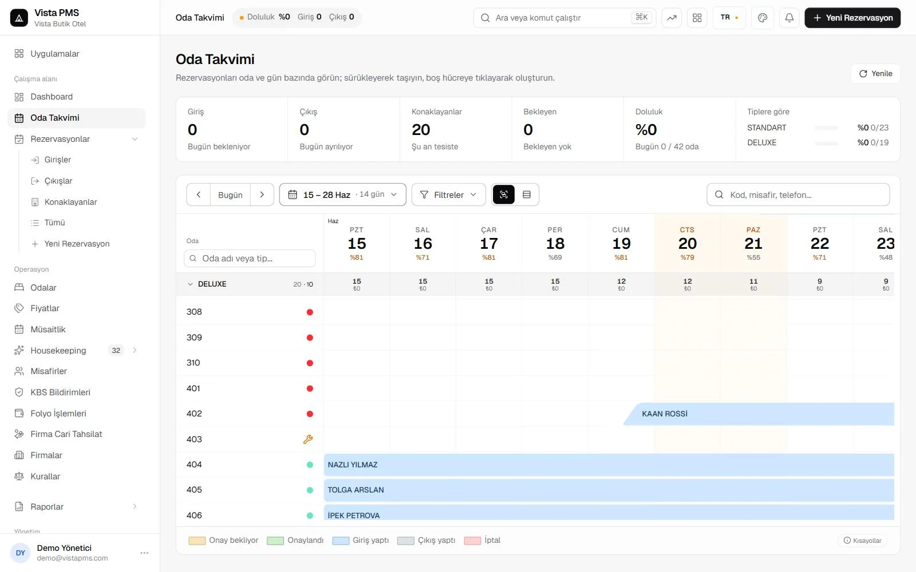Open the Folyo İşlemleri wallet icon

point(19,414)
